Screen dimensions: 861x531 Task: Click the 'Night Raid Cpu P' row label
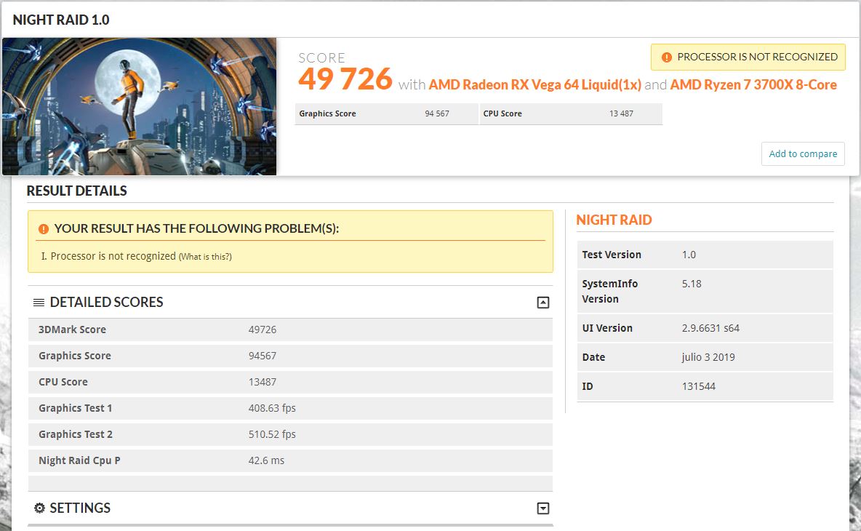pos(79,460)
